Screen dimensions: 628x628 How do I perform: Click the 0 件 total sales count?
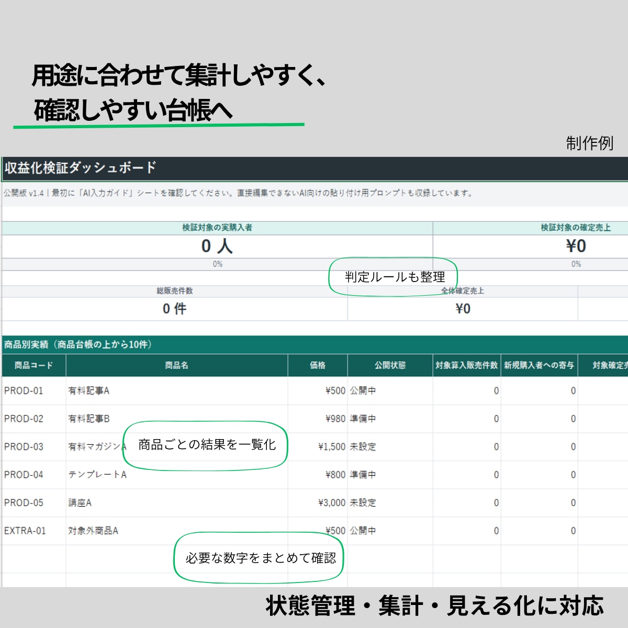coord(175,309)
